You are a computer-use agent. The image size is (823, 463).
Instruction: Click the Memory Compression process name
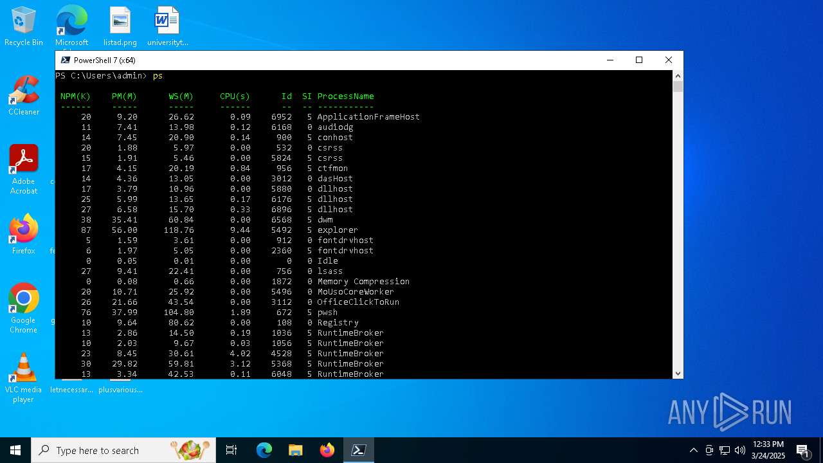pos(363,282)
